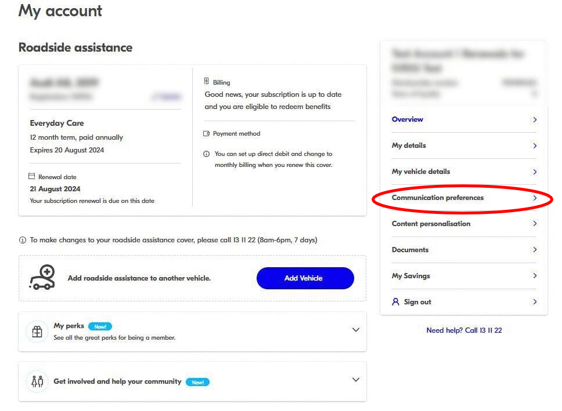Open the Overview menu item
Screen dimensions: 562x411
pos(408,119)
